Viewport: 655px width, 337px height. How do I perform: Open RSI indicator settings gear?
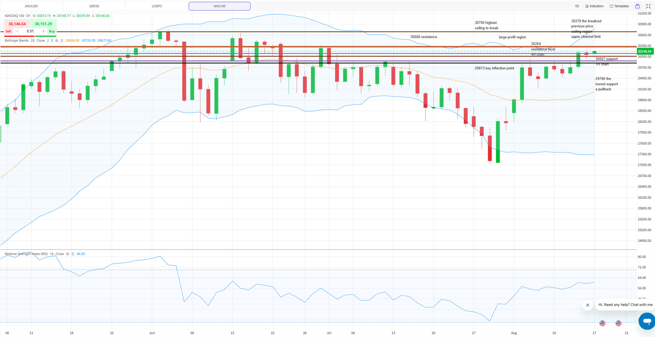click(68, 254)
